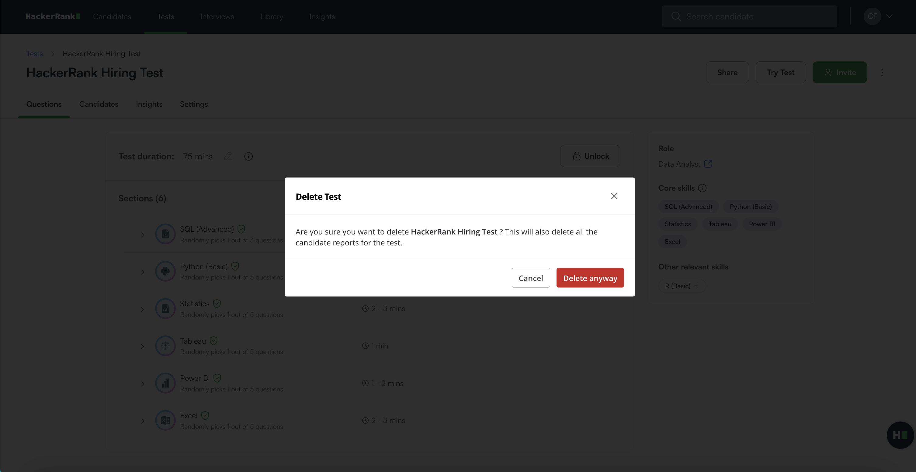Image resolution: width=916 pixels, height=472 pixels.
Task: Click the Unlock button
Action: (590, 156)
